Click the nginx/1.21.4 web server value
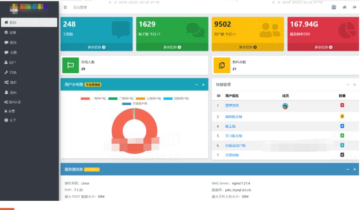363x210 pixels. coord(241,183)
